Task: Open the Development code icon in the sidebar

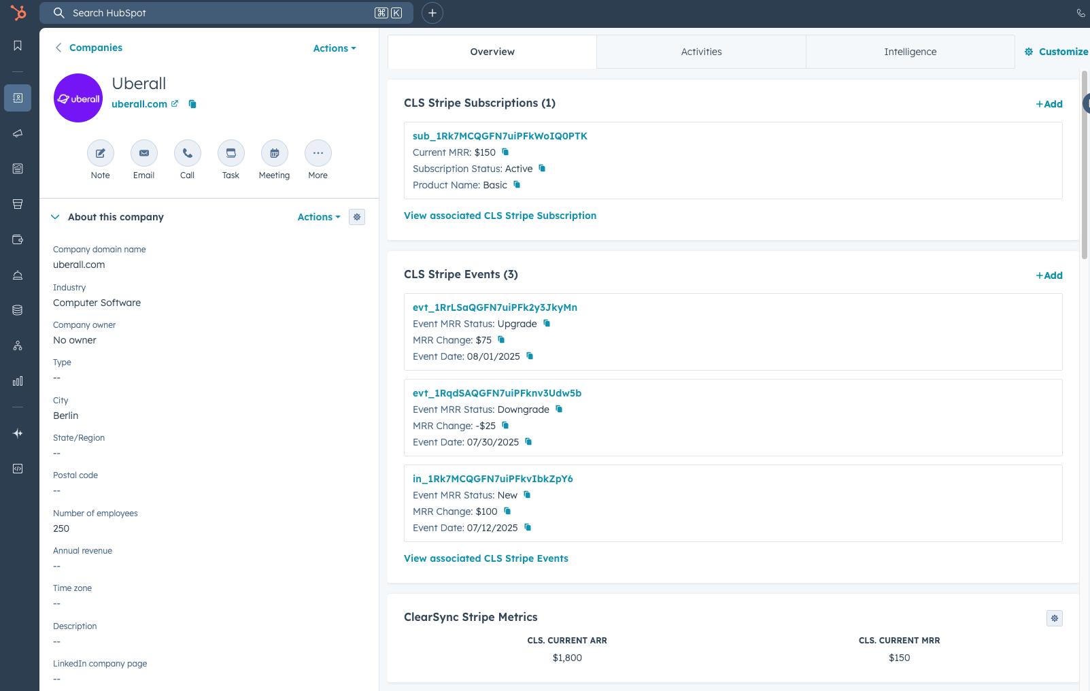Action: click(x=18, y=469)
